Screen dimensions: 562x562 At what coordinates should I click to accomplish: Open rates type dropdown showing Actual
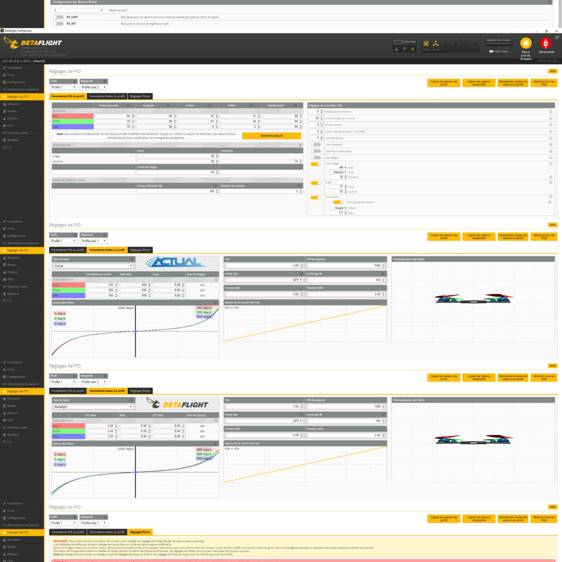[x=93, y=266]
